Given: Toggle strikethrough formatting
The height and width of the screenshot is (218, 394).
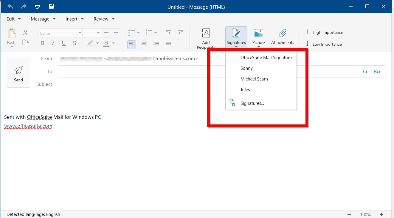Looking at the screenshot, I should click(75, 43).
